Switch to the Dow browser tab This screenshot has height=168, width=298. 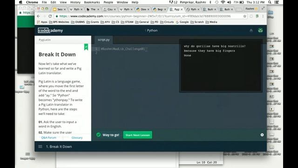click(143, 9)
